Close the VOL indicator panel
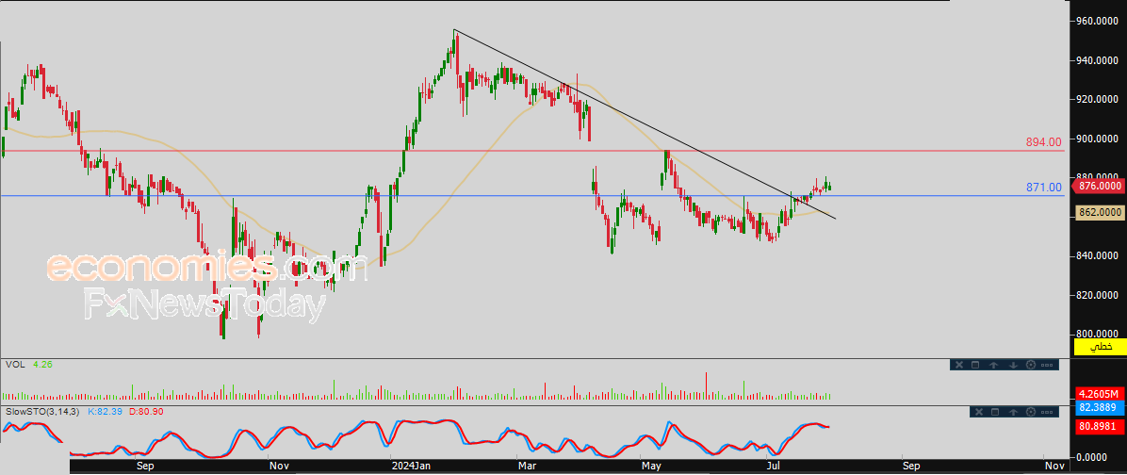 click(x=958, y=365)
